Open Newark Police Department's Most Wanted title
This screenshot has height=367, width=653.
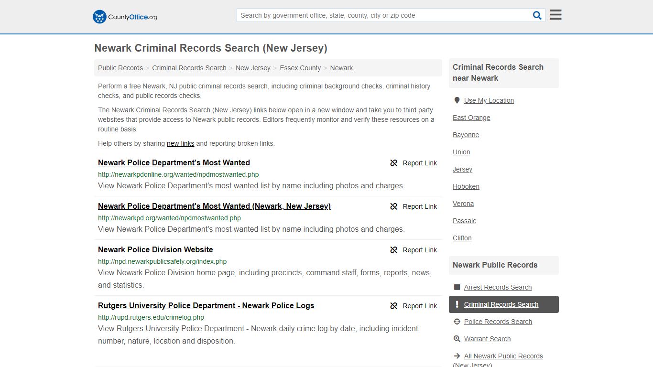174,162
